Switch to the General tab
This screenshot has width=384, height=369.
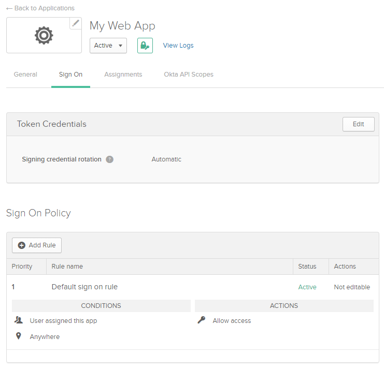[25, 75]
